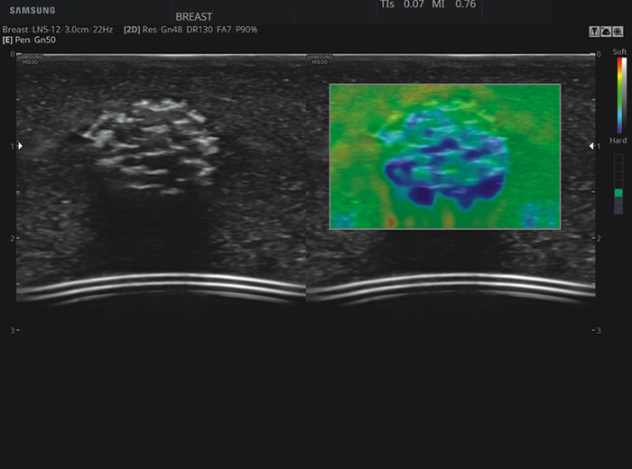Click the SAMSUNG logo in the header
The image size is (632, 469).
coord(33,11)
